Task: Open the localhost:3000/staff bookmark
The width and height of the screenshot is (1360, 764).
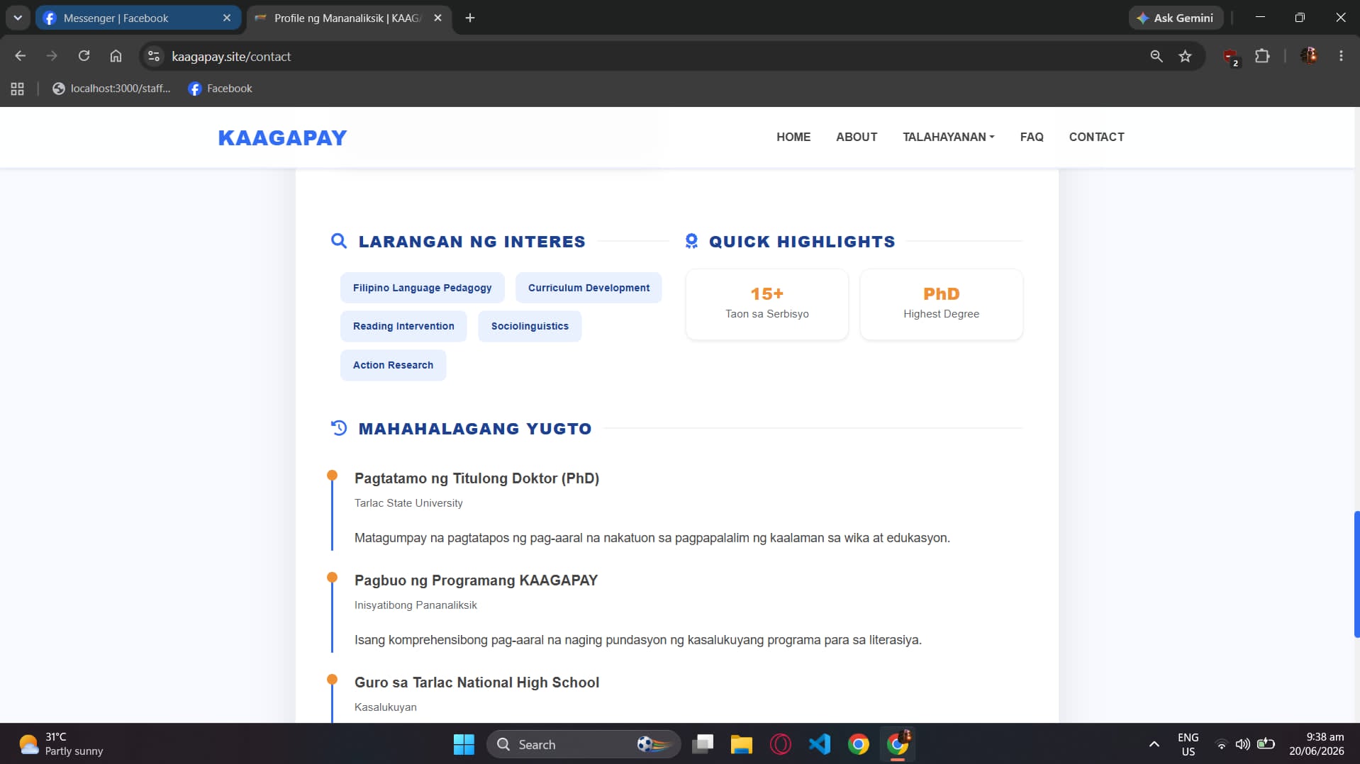Action: tap(111, 89)
